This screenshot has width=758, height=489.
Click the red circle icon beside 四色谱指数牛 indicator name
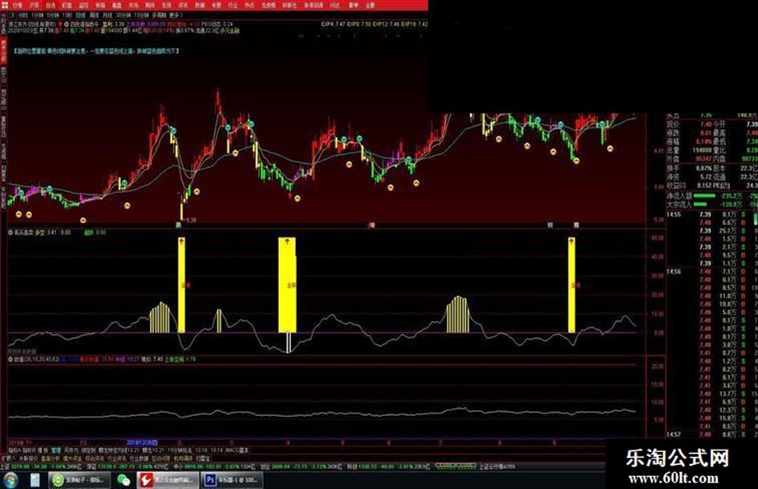tap(61, 23)
